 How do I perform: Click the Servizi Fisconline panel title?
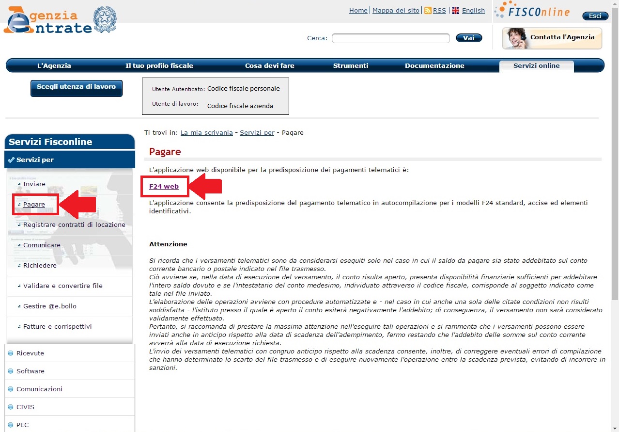coord(50,142)
